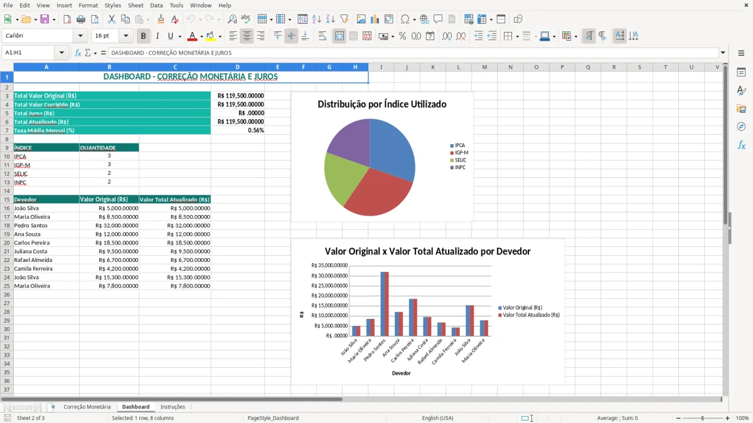This screenshot has width=753, height=423.
Task: Click the formula input line
Action: [413, 53]
